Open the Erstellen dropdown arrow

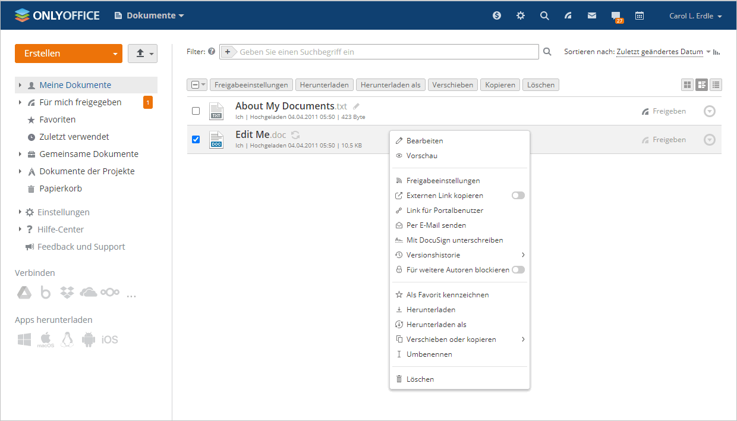pyautogui.click(x=115, y=54)
